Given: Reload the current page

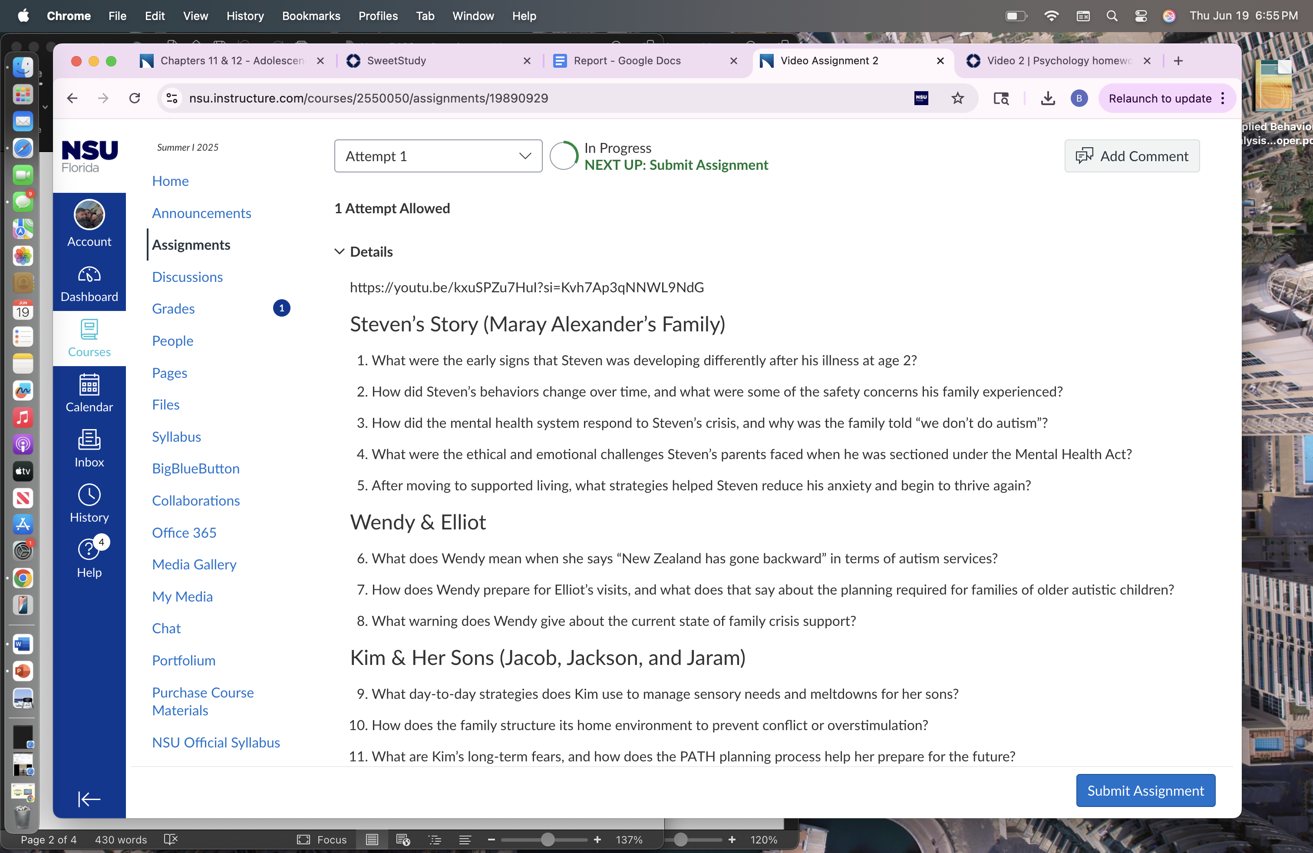Looking at the screenshot, I should tap(134, 98).
